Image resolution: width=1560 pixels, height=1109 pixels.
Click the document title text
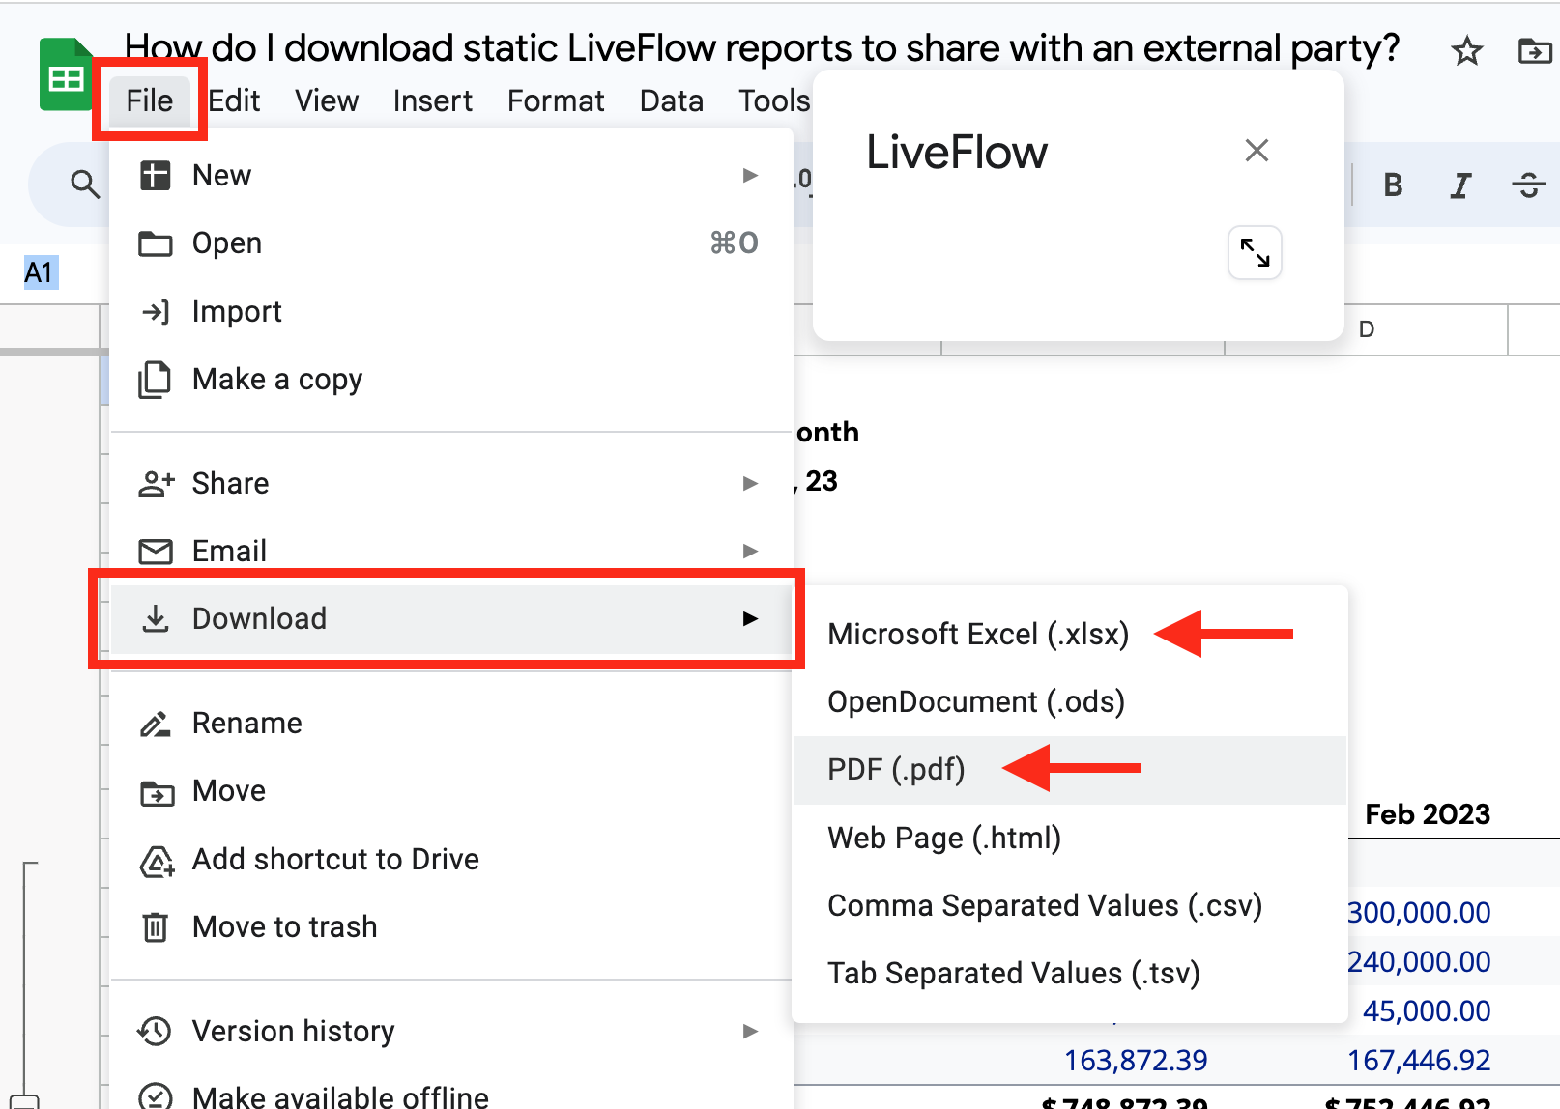click(x=763, y=47)
